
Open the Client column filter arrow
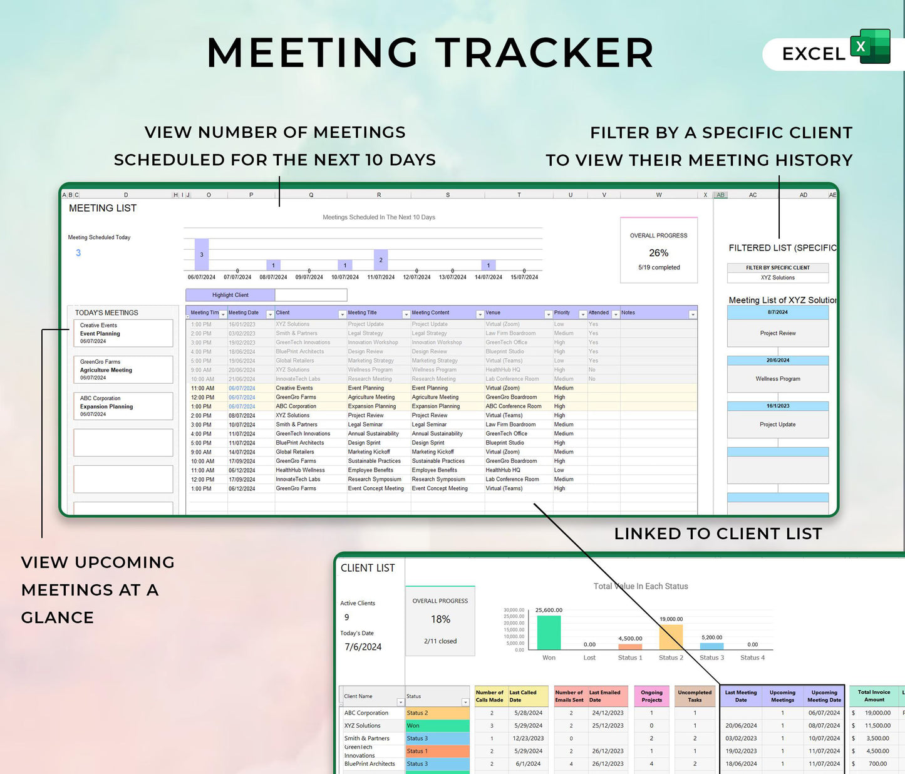coord(342,314)
